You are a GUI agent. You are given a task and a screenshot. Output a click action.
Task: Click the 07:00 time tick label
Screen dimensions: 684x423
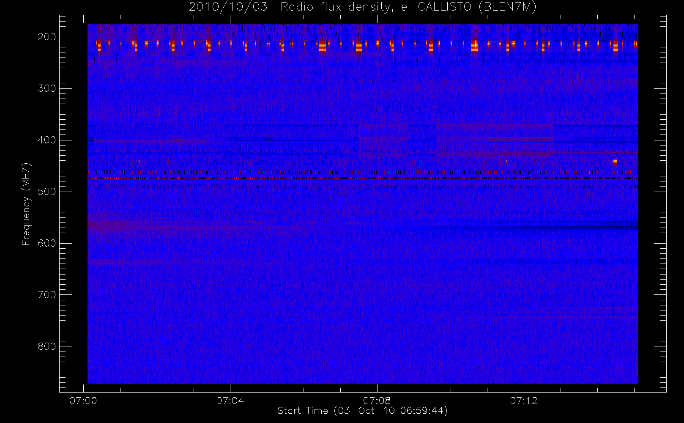click(x=83, y=401)
